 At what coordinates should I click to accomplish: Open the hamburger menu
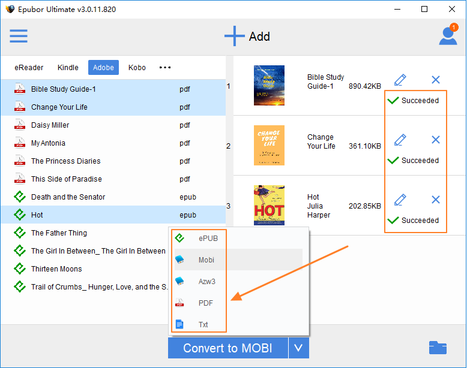(x=19, y=37)
